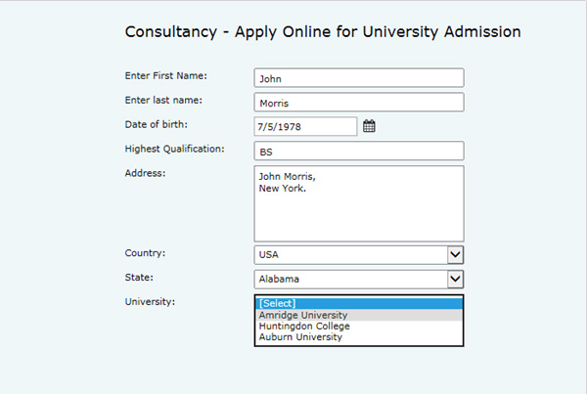The height and width of the screenshot is (394, 587).
Task: Click the Highest Qualification label
Action: click(174, 149)
